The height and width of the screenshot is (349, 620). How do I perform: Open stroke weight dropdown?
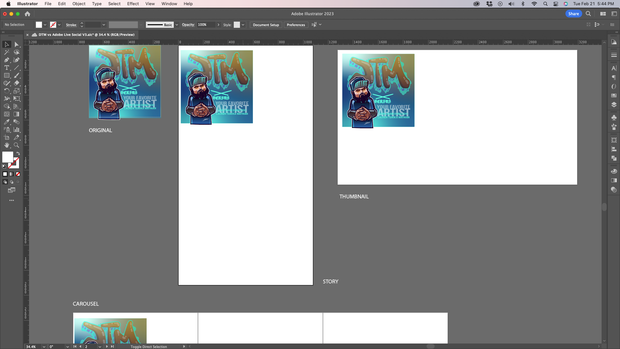tap(104, 25)
